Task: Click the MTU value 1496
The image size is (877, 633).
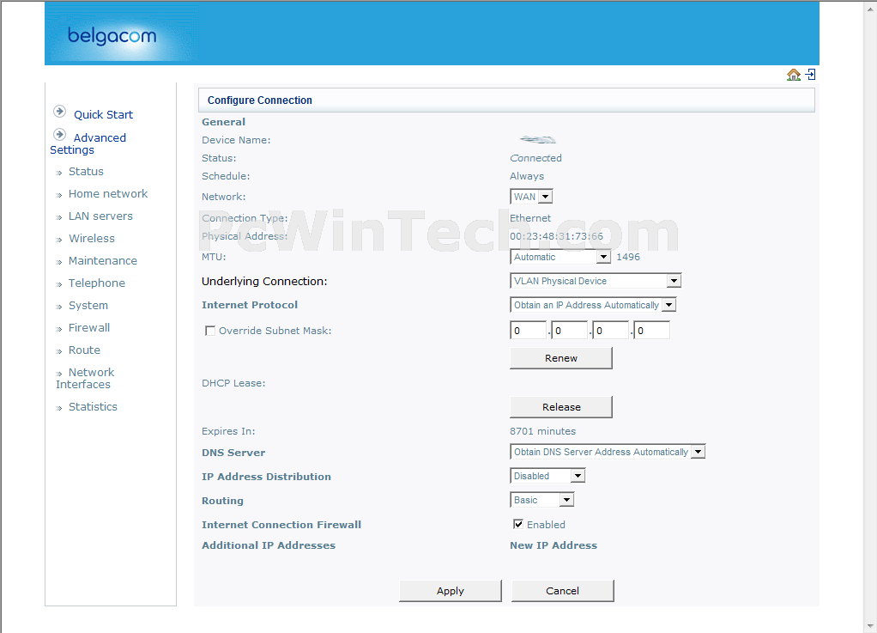Action: (x=628, y=257)
